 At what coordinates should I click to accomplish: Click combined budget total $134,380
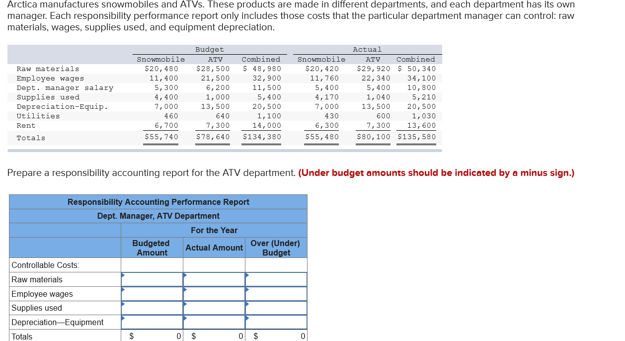tap(262, 137)
